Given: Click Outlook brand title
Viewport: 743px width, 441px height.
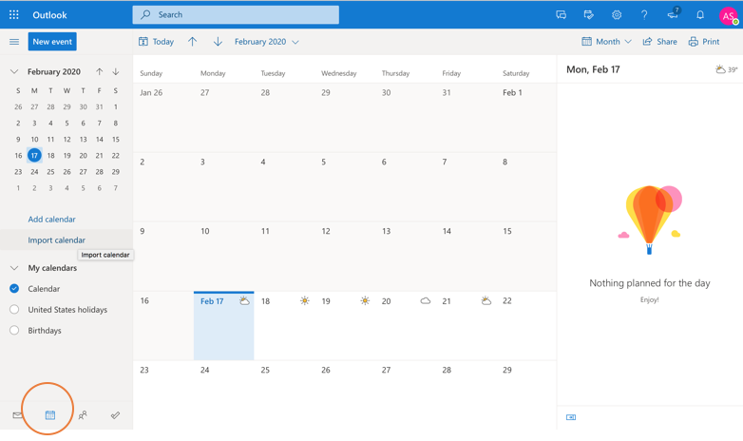Looking at the screenshot, I should pyautogui.click(x=49, y=14).
